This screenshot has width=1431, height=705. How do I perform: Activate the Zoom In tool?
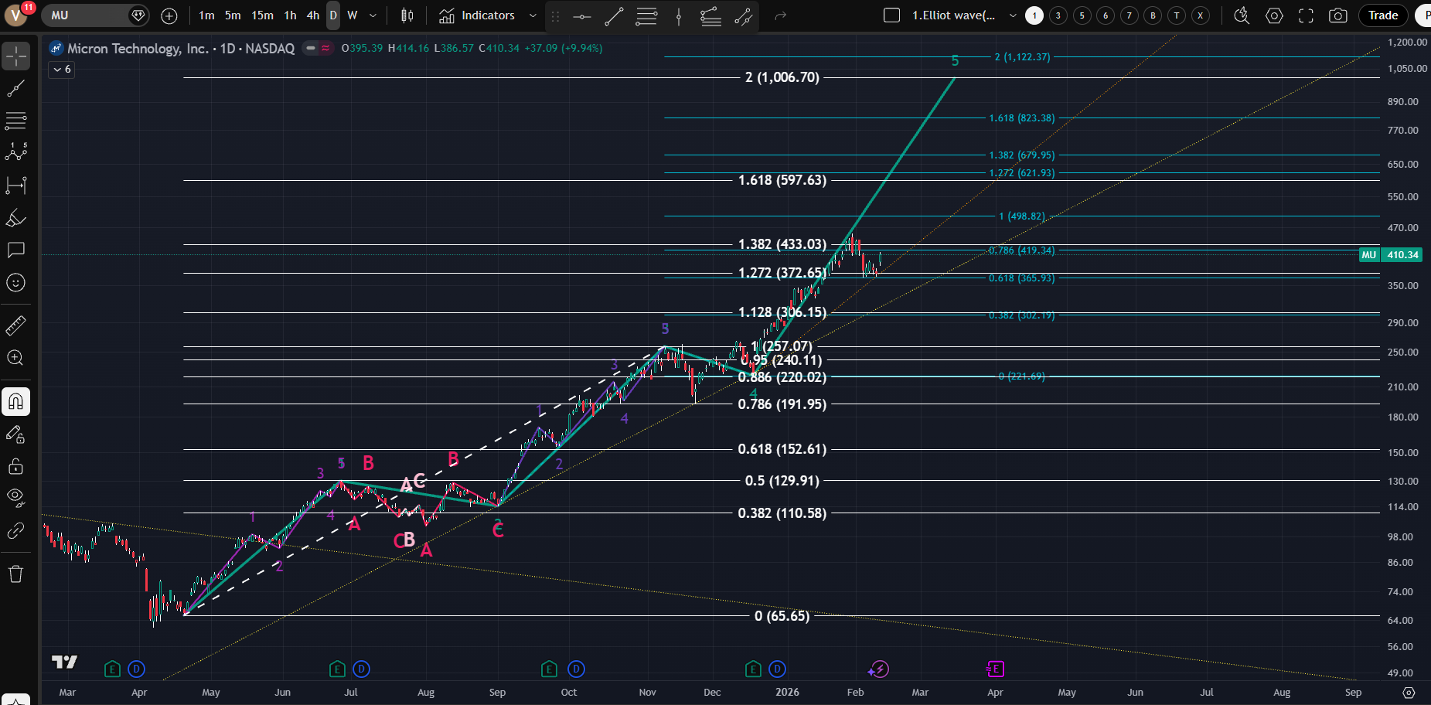coord(15,358)
